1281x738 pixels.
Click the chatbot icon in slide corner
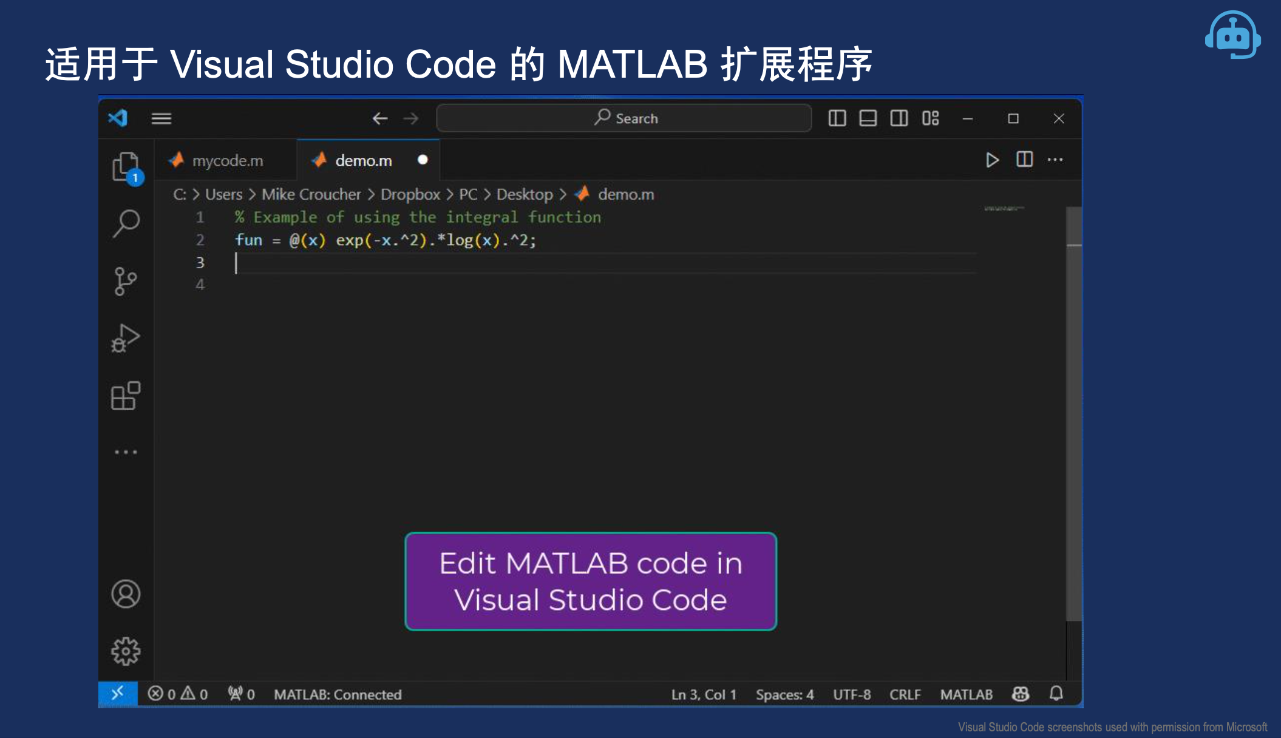tap(1233, 35)
